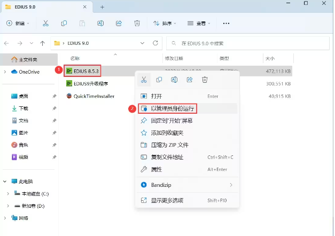Open a new tab with the plus button
Screen dimensions: 335x236
pyautogui.click(x=102, y=7)
